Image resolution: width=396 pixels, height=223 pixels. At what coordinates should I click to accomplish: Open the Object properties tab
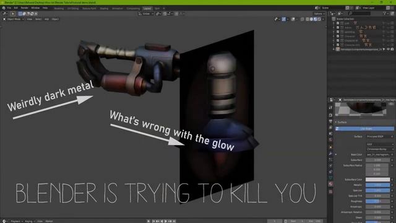330,147
